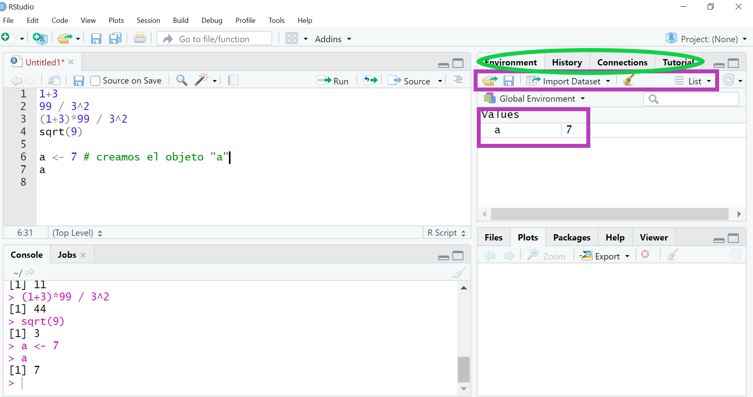This screenshot has height=397, width=753.
Task: Switch to the Packages tab
Action: click(571, 237)
